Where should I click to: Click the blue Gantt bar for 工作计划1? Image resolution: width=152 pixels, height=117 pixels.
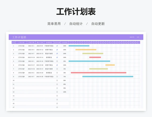pos(79,46)
